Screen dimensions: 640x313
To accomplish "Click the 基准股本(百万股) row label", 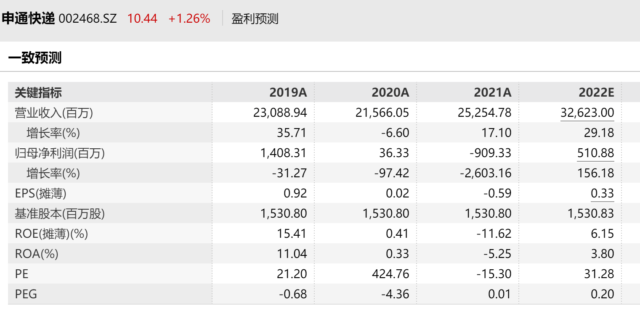I will coord(60,213).
